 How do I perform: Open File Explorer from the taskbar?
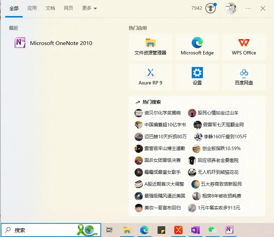tap(127, 230)
